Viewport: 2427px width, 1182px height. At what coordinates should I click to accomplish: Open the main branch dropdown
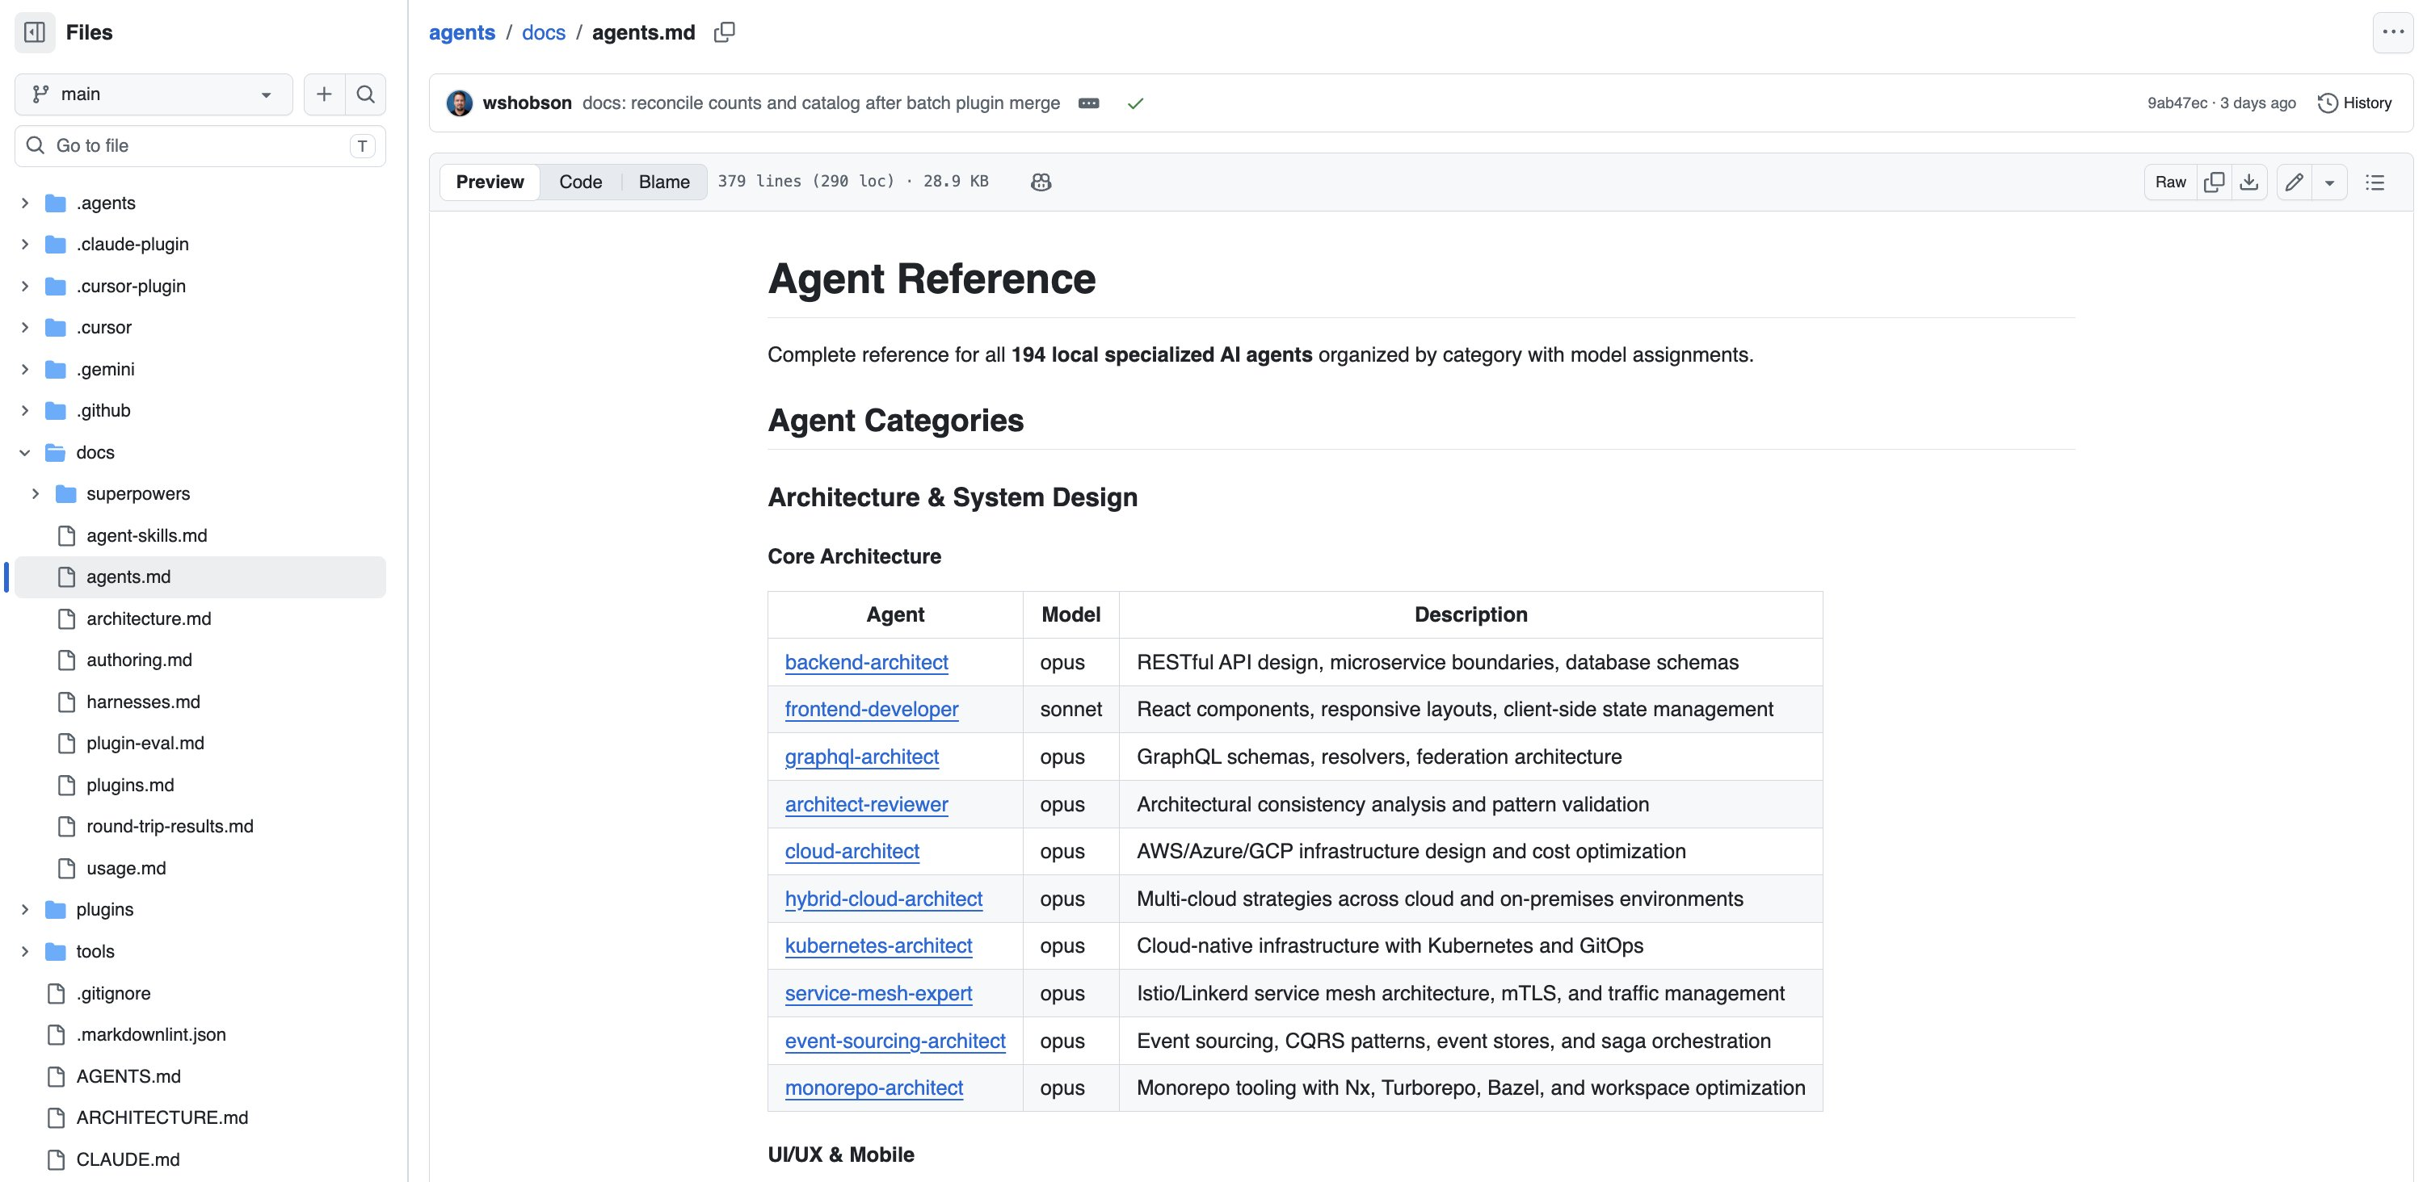coord(154,94)
